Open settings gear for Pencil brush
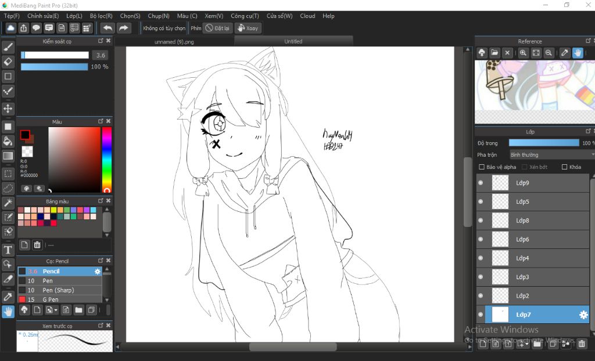Screen dimensions: 595x361 98,272
